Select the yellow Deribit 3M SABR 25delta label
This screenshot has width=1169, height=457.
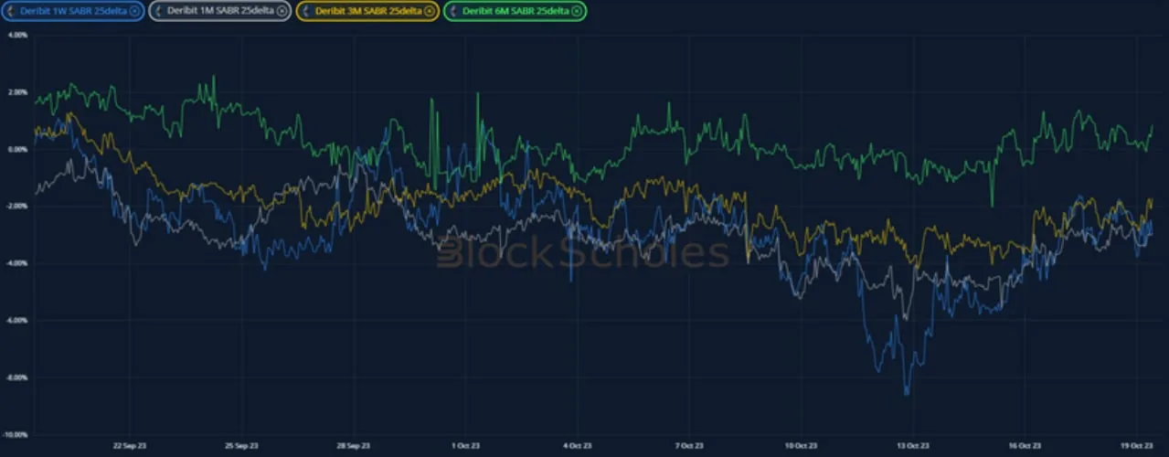[x=368, y=11]
